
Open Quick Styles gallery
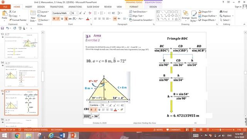(x=193, y=16)
